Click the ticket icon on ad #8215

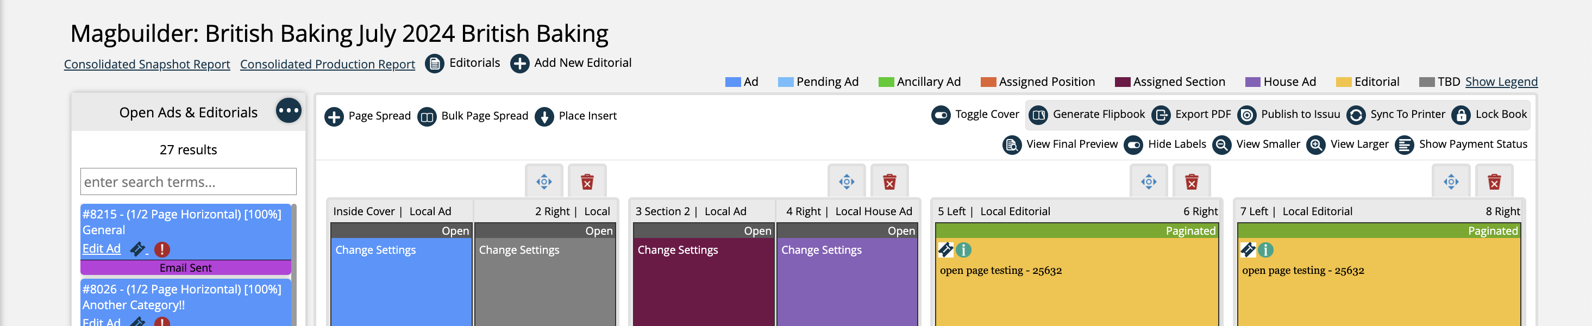point(138,249)
